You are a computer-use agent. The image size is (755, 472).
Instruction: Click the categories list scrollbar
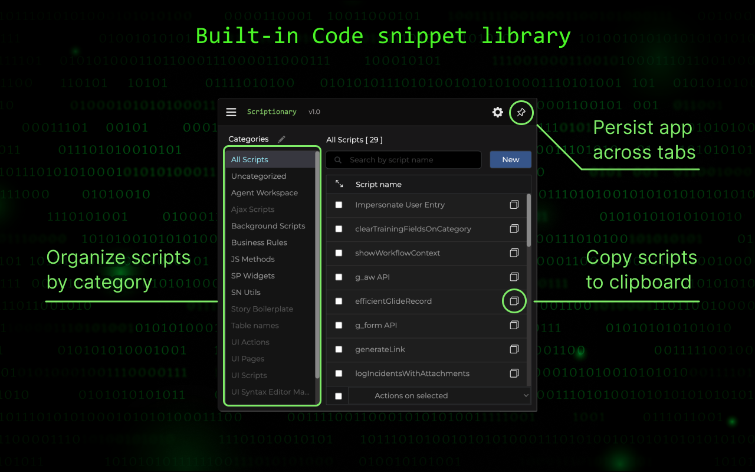[317, 265]
